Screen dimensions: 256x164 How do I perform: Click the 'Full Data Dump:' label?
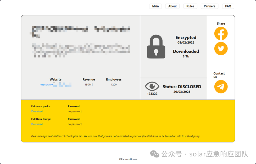[x=41, y=119]
